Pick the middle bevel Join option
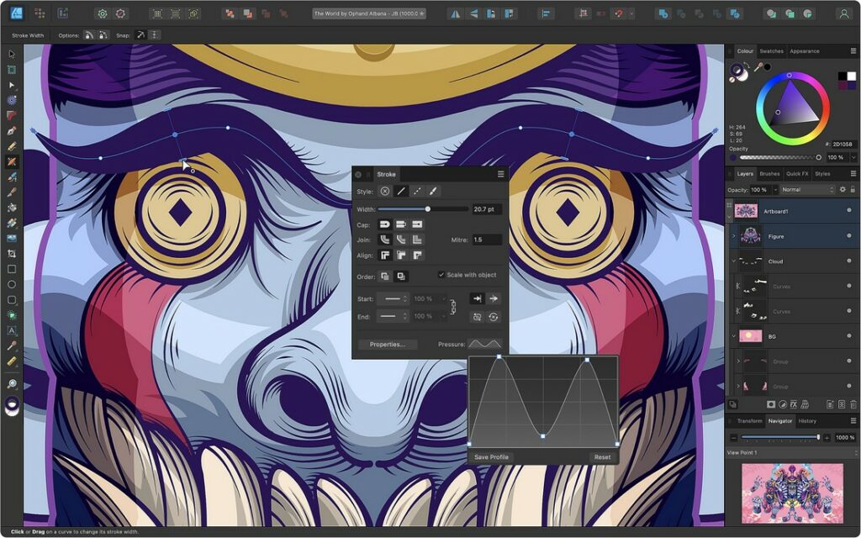Image resolution: width=861 pixels, height=538 pixels. tap(399, 239)
